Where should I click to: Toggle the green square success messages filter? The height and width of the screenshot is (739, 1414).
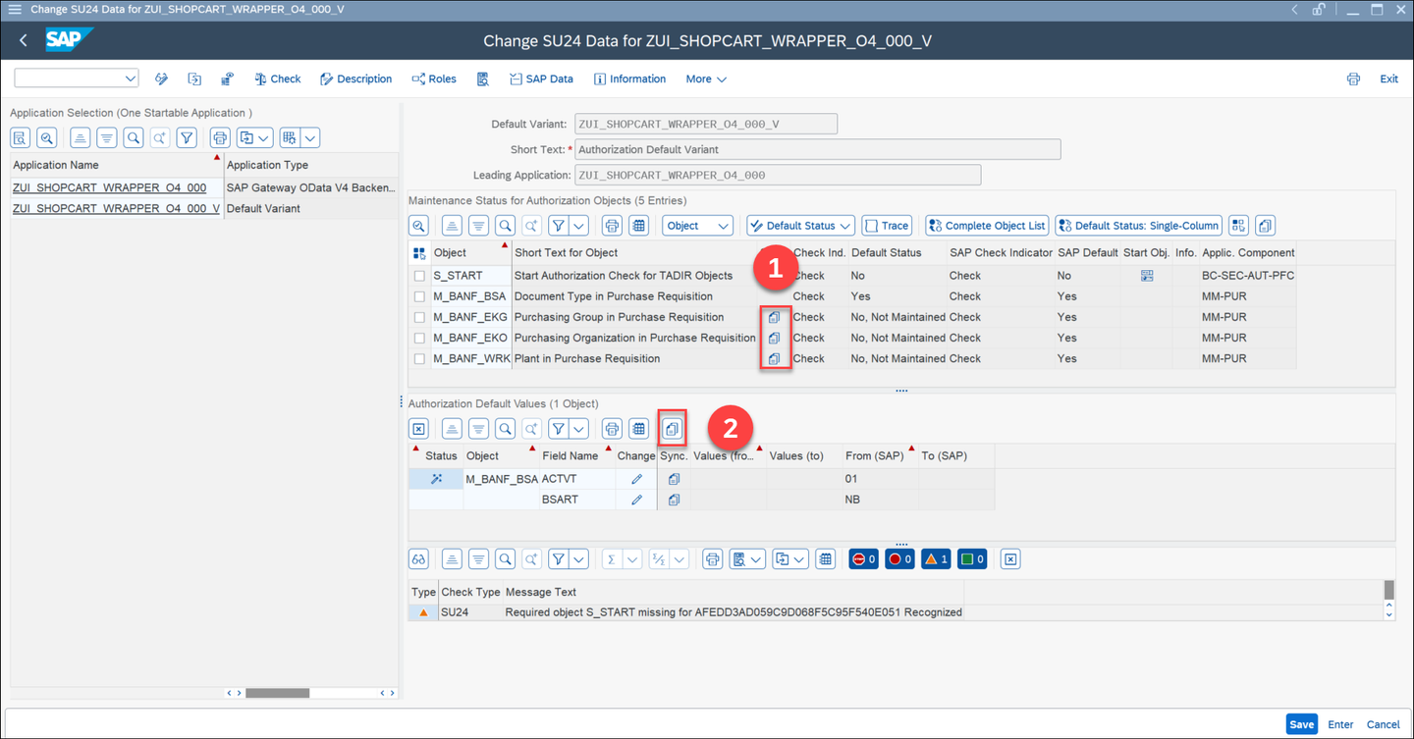(x=972, y=559)
